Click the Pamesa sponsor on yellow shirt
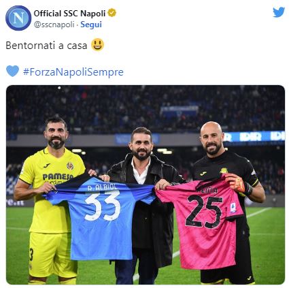Viewport: 289px width, 288px height. 58,177
